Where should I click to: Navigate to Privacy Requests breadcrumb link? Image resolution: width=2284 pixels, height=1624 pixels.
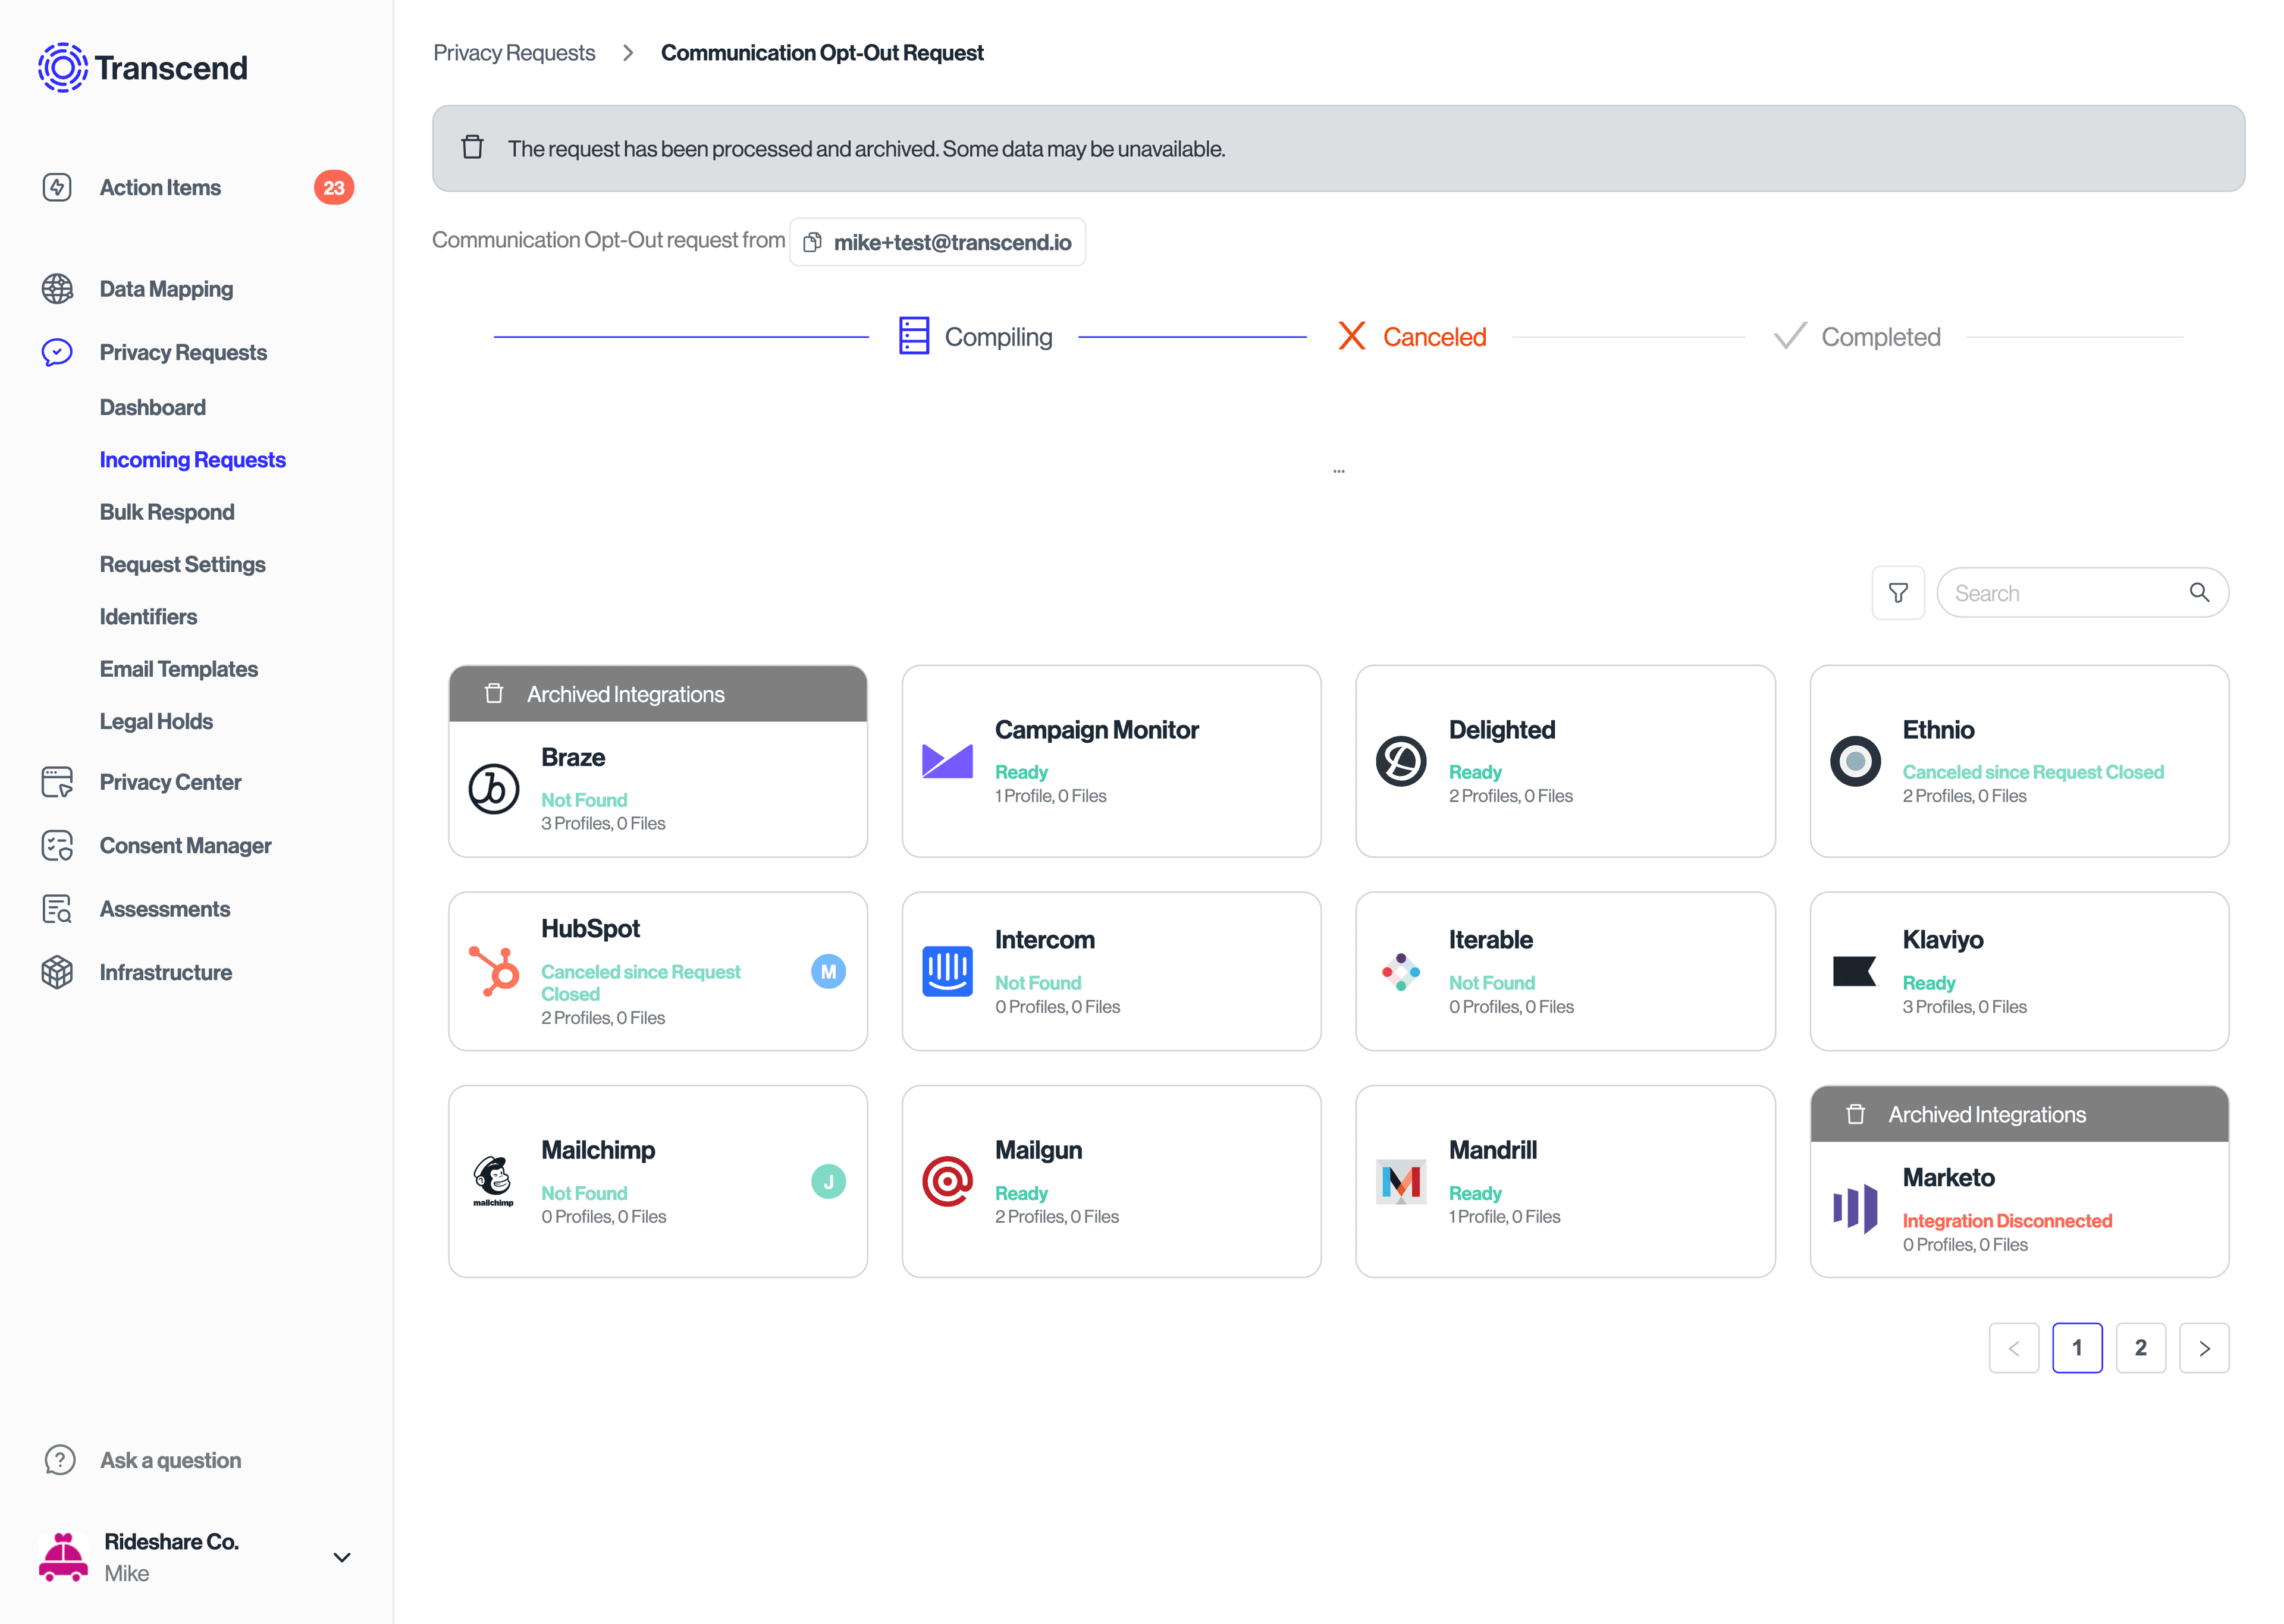point(514,53)
